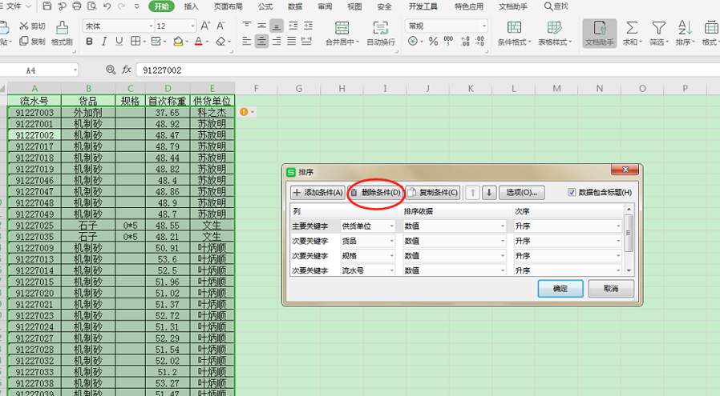Click Add Condition (添加条件) button
Screen dimensions: 720x396
(318, 193)
